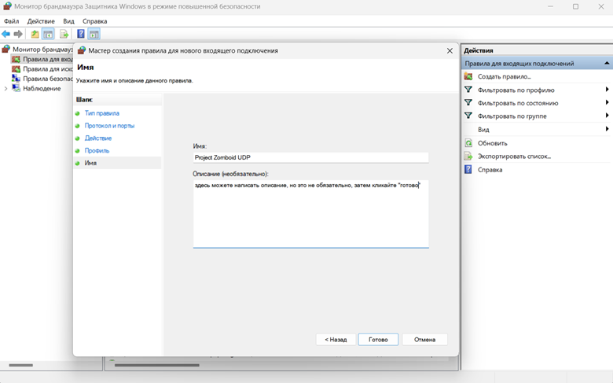Viewport: 613px width, 383px height.
Task: Click the back arrow toolbar icon
Action: 6,34
